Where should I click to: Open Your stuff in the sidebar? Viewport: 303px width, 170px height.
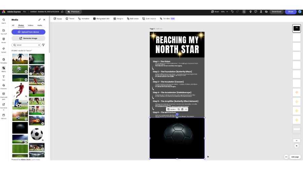tap(3, 32)
